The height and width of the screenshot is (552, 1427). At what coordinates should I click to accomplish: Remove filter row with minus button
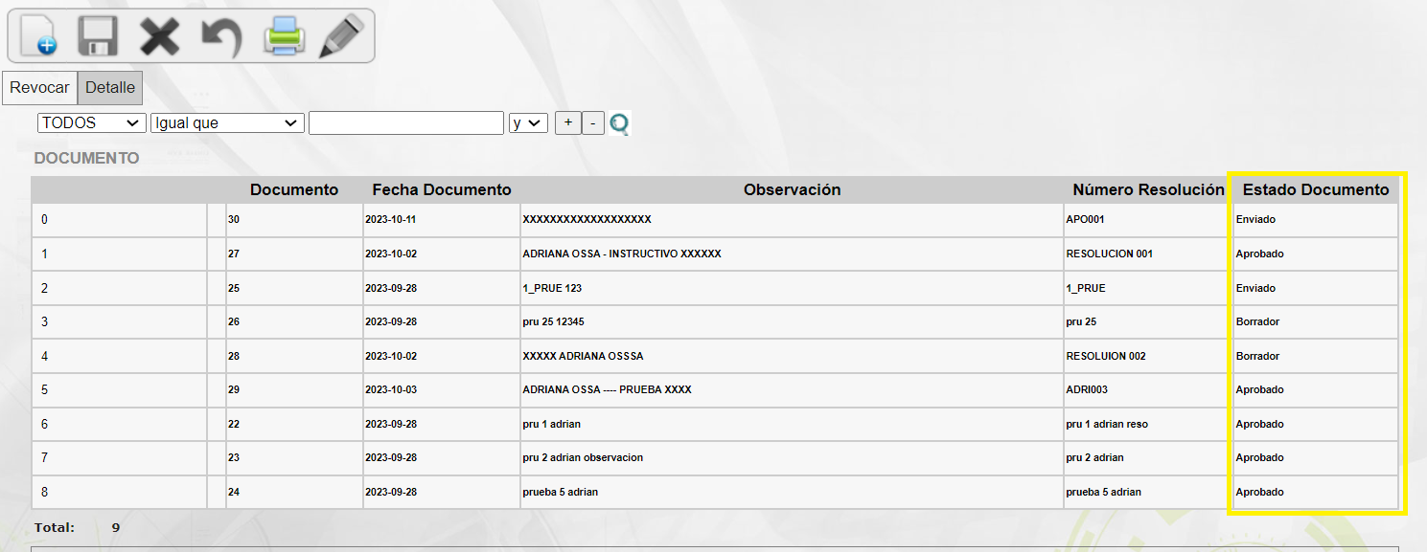coord(593,122)
